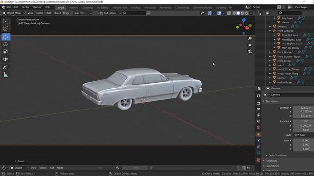314x176 pixels.
Task: Switch to the Animation workspace tab
Action: coord(150,8)
